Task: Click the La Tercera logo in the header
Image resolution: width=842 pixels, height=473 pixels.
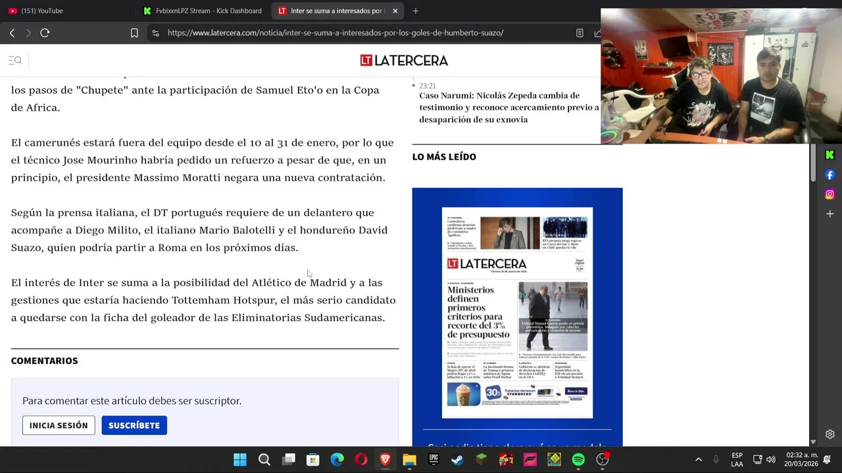Action: click(404, 60)
